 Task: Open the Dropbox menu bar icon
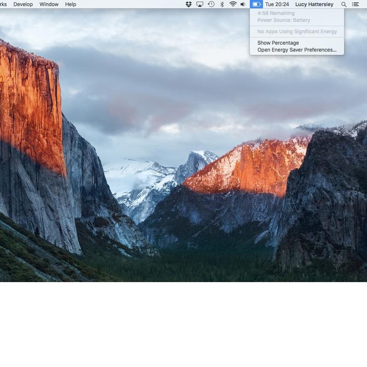pyautogui.click(x=189, y=4)
